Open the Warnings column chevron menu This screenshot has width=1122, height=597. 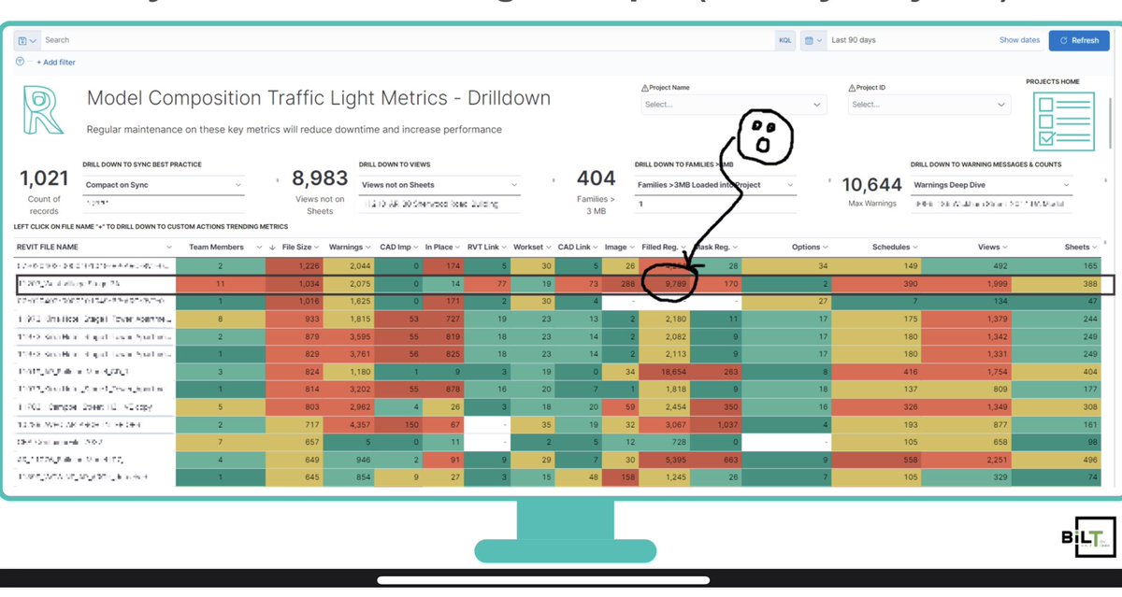[x=368, y=248]
